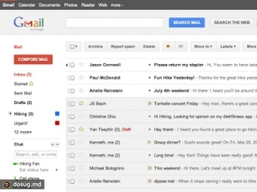The width and height of the screenshot is (257, 192).
Task: Check the Michael Bolognino email checkbox
Action: (x=72, y=168)
